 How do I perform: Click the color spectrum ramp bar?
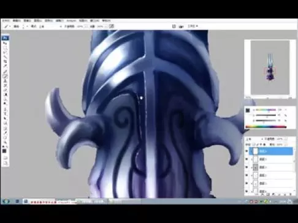(x=266, y=127)
